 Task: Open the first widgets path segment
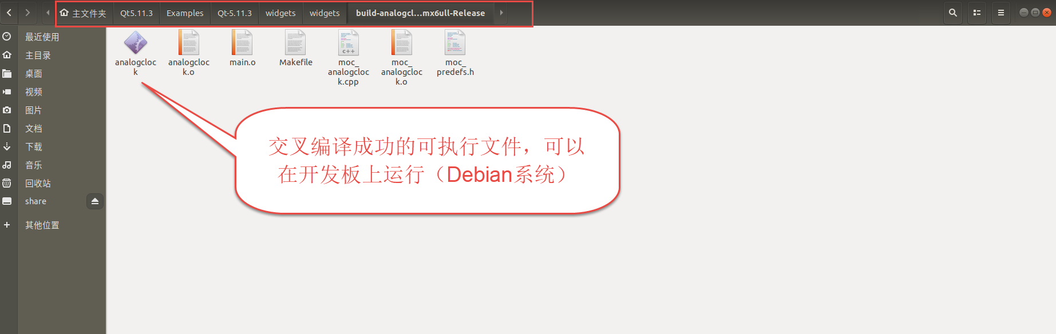(280, 13)
